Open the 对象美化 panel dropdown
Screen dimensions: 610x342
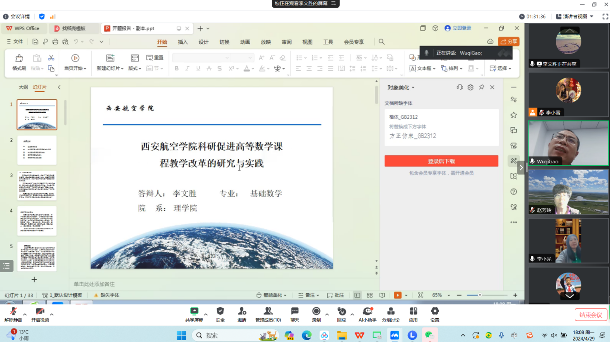pyautogui.click(x=401, y=88)
